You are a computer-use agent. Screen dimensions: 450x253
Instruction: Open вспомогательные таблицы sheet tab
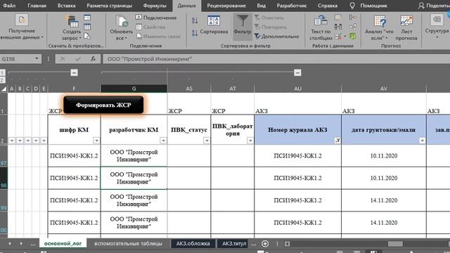tap(128, 244)
